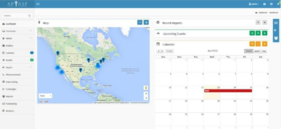Switch calendar to week view
Viewport: 281px width, 129px height.
(257, 51)
